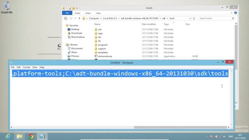Screen dimensions: 249x140
Task: Click the ENG language indicator in the taskbar
Action: point(231,136)
